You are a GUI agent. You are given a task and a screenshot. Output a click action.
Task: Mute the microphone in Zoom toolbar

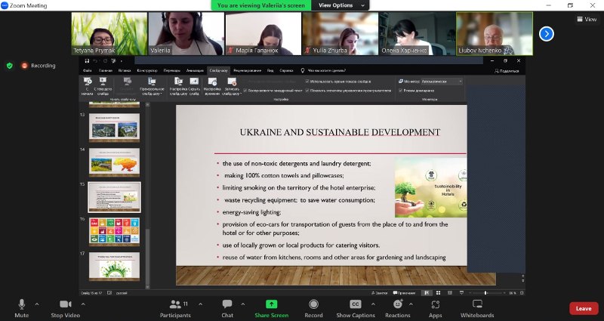click(x=21, y=304)
